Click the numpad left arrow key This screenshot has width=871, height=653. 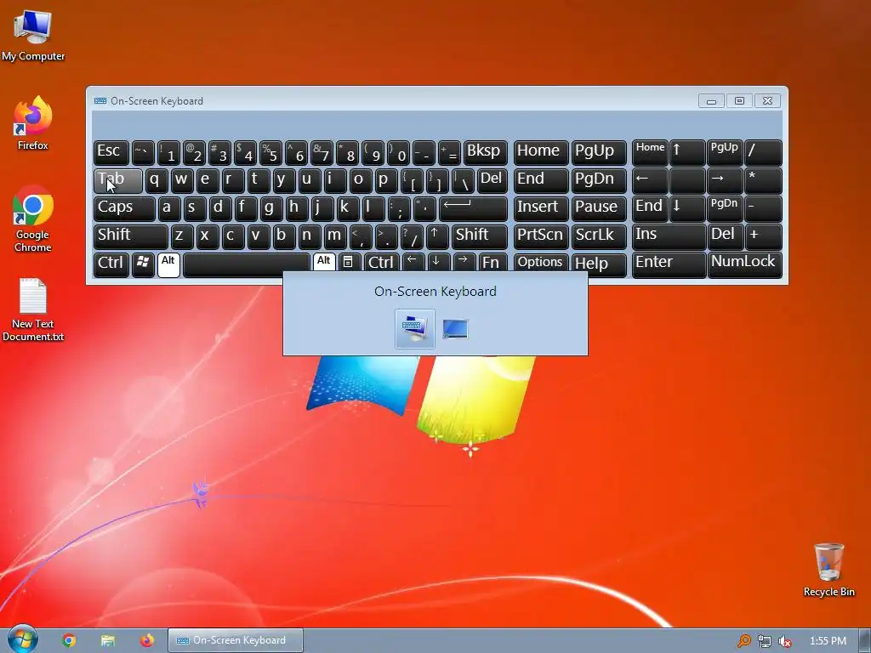tap(650, 180)
